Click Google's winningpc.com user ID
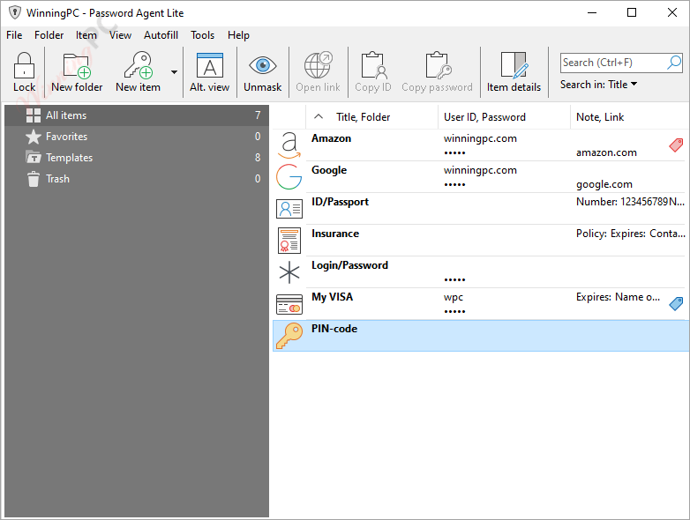Screen dimensions: 690x520 pyautogui.click(x=480, y=170)
